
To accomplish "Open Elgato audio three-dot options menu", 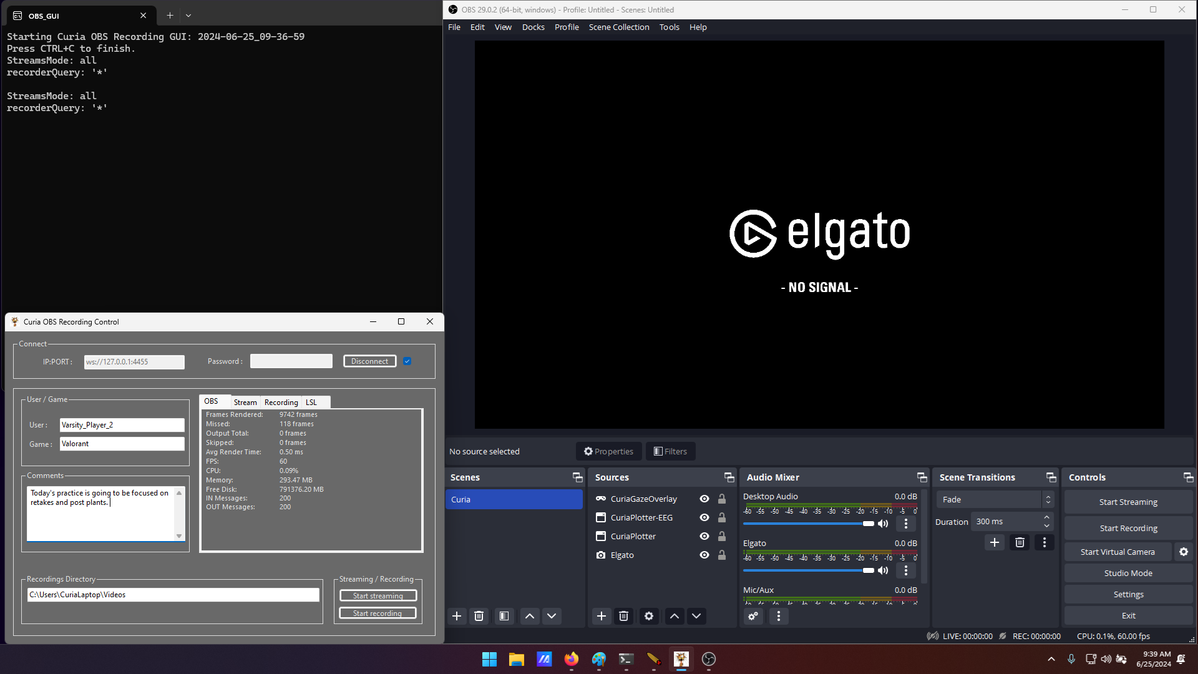I will click(x=906, y=570).
